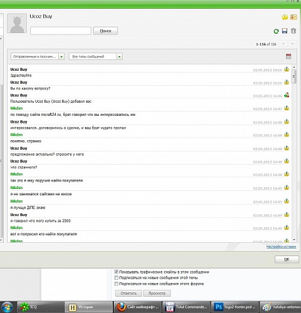This screenshot has height=313, width=301.
Task: Select message 'понятно, странно'
Action: 26,141
